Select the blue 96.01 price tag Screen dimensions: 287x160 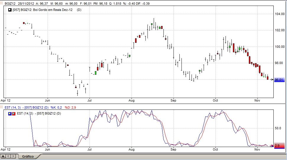tap(279, 80)
